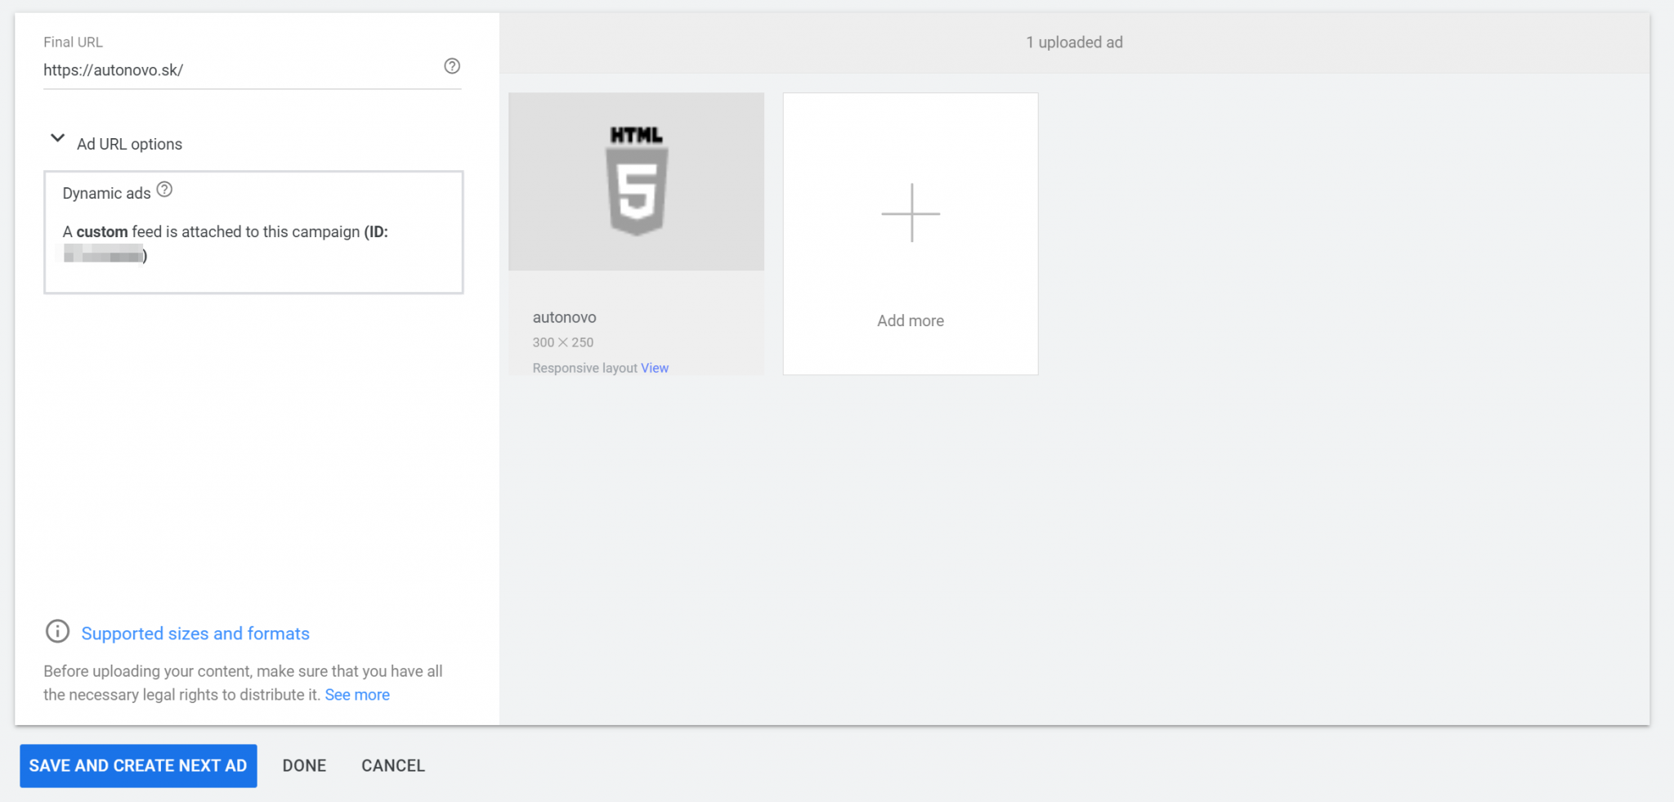This screenshot has height=802, width=1674.
Task: Click the plus icon to add another ad
Action: click(911, 213)
